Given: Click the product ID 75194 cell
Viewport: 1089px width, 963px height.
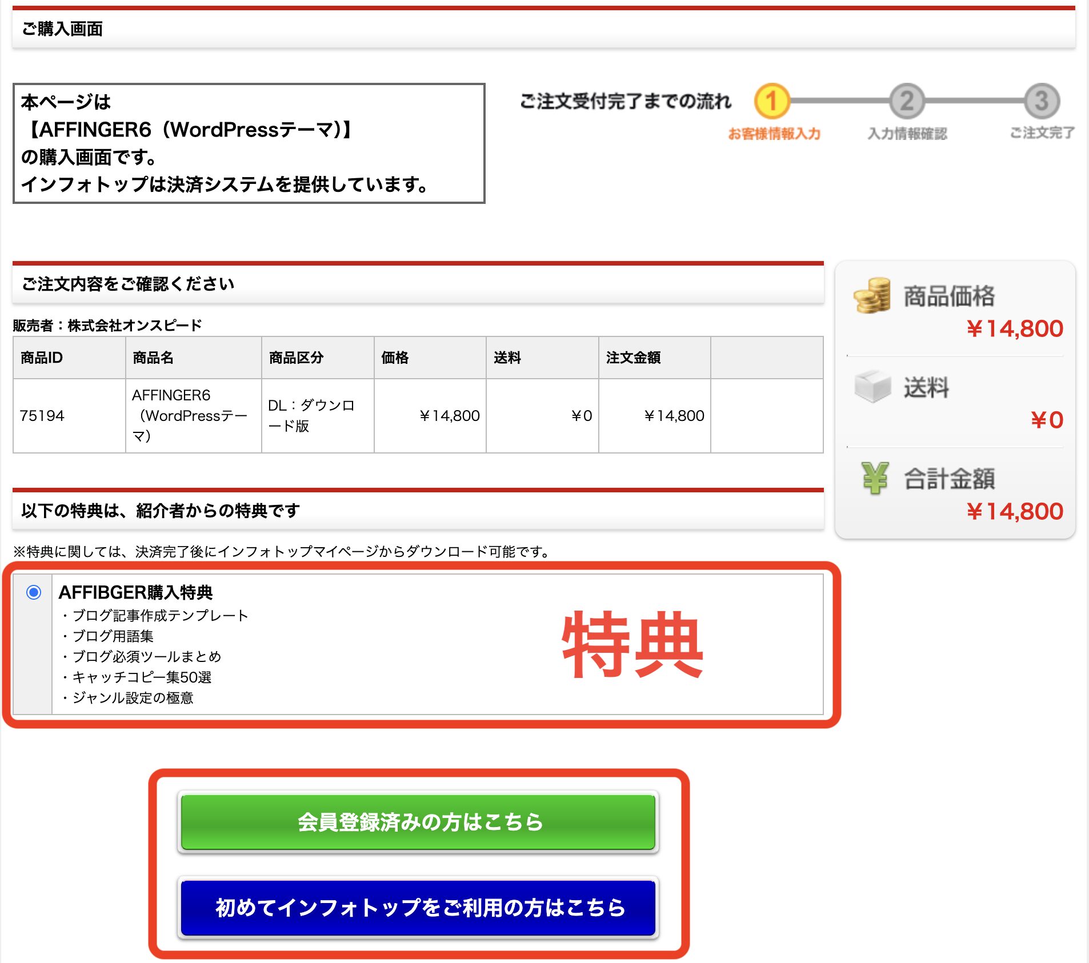Looking at the screenshot, I should click(x=69, y=416).
